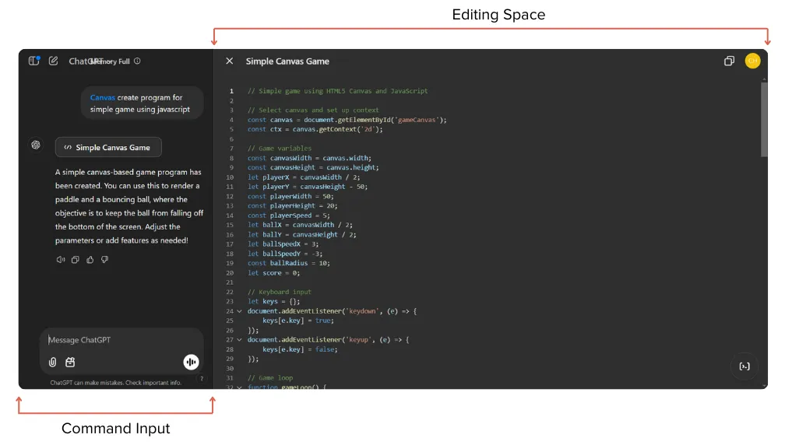This screenshot has width=785, height=445.
Task: Collapse the keydown listener at line 24
Action: click(x=239, y=311)
